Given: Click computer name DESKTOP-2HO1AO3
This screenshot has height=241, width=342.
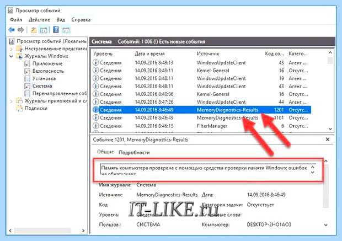Looking at the screenshot, I should [269, 224].
